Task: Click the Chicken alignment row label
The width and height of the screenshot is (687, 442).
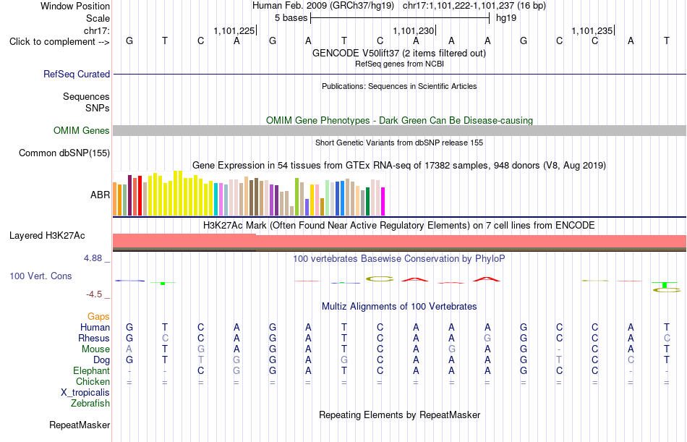Action: click(93, 381)
